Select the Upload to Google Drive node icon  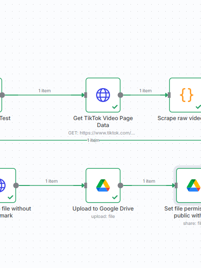point(103,185)
